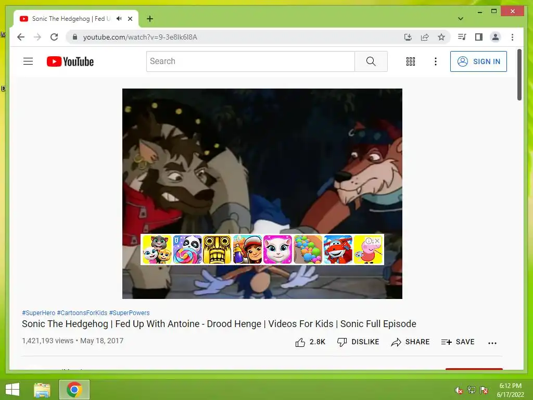Bookmark this tab with star
The height and width of the screenshot is (400, 533).
[x=441, y=37]
